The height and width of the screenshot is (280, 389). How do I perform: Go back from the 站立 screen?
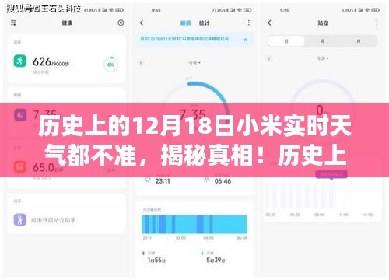269,23
